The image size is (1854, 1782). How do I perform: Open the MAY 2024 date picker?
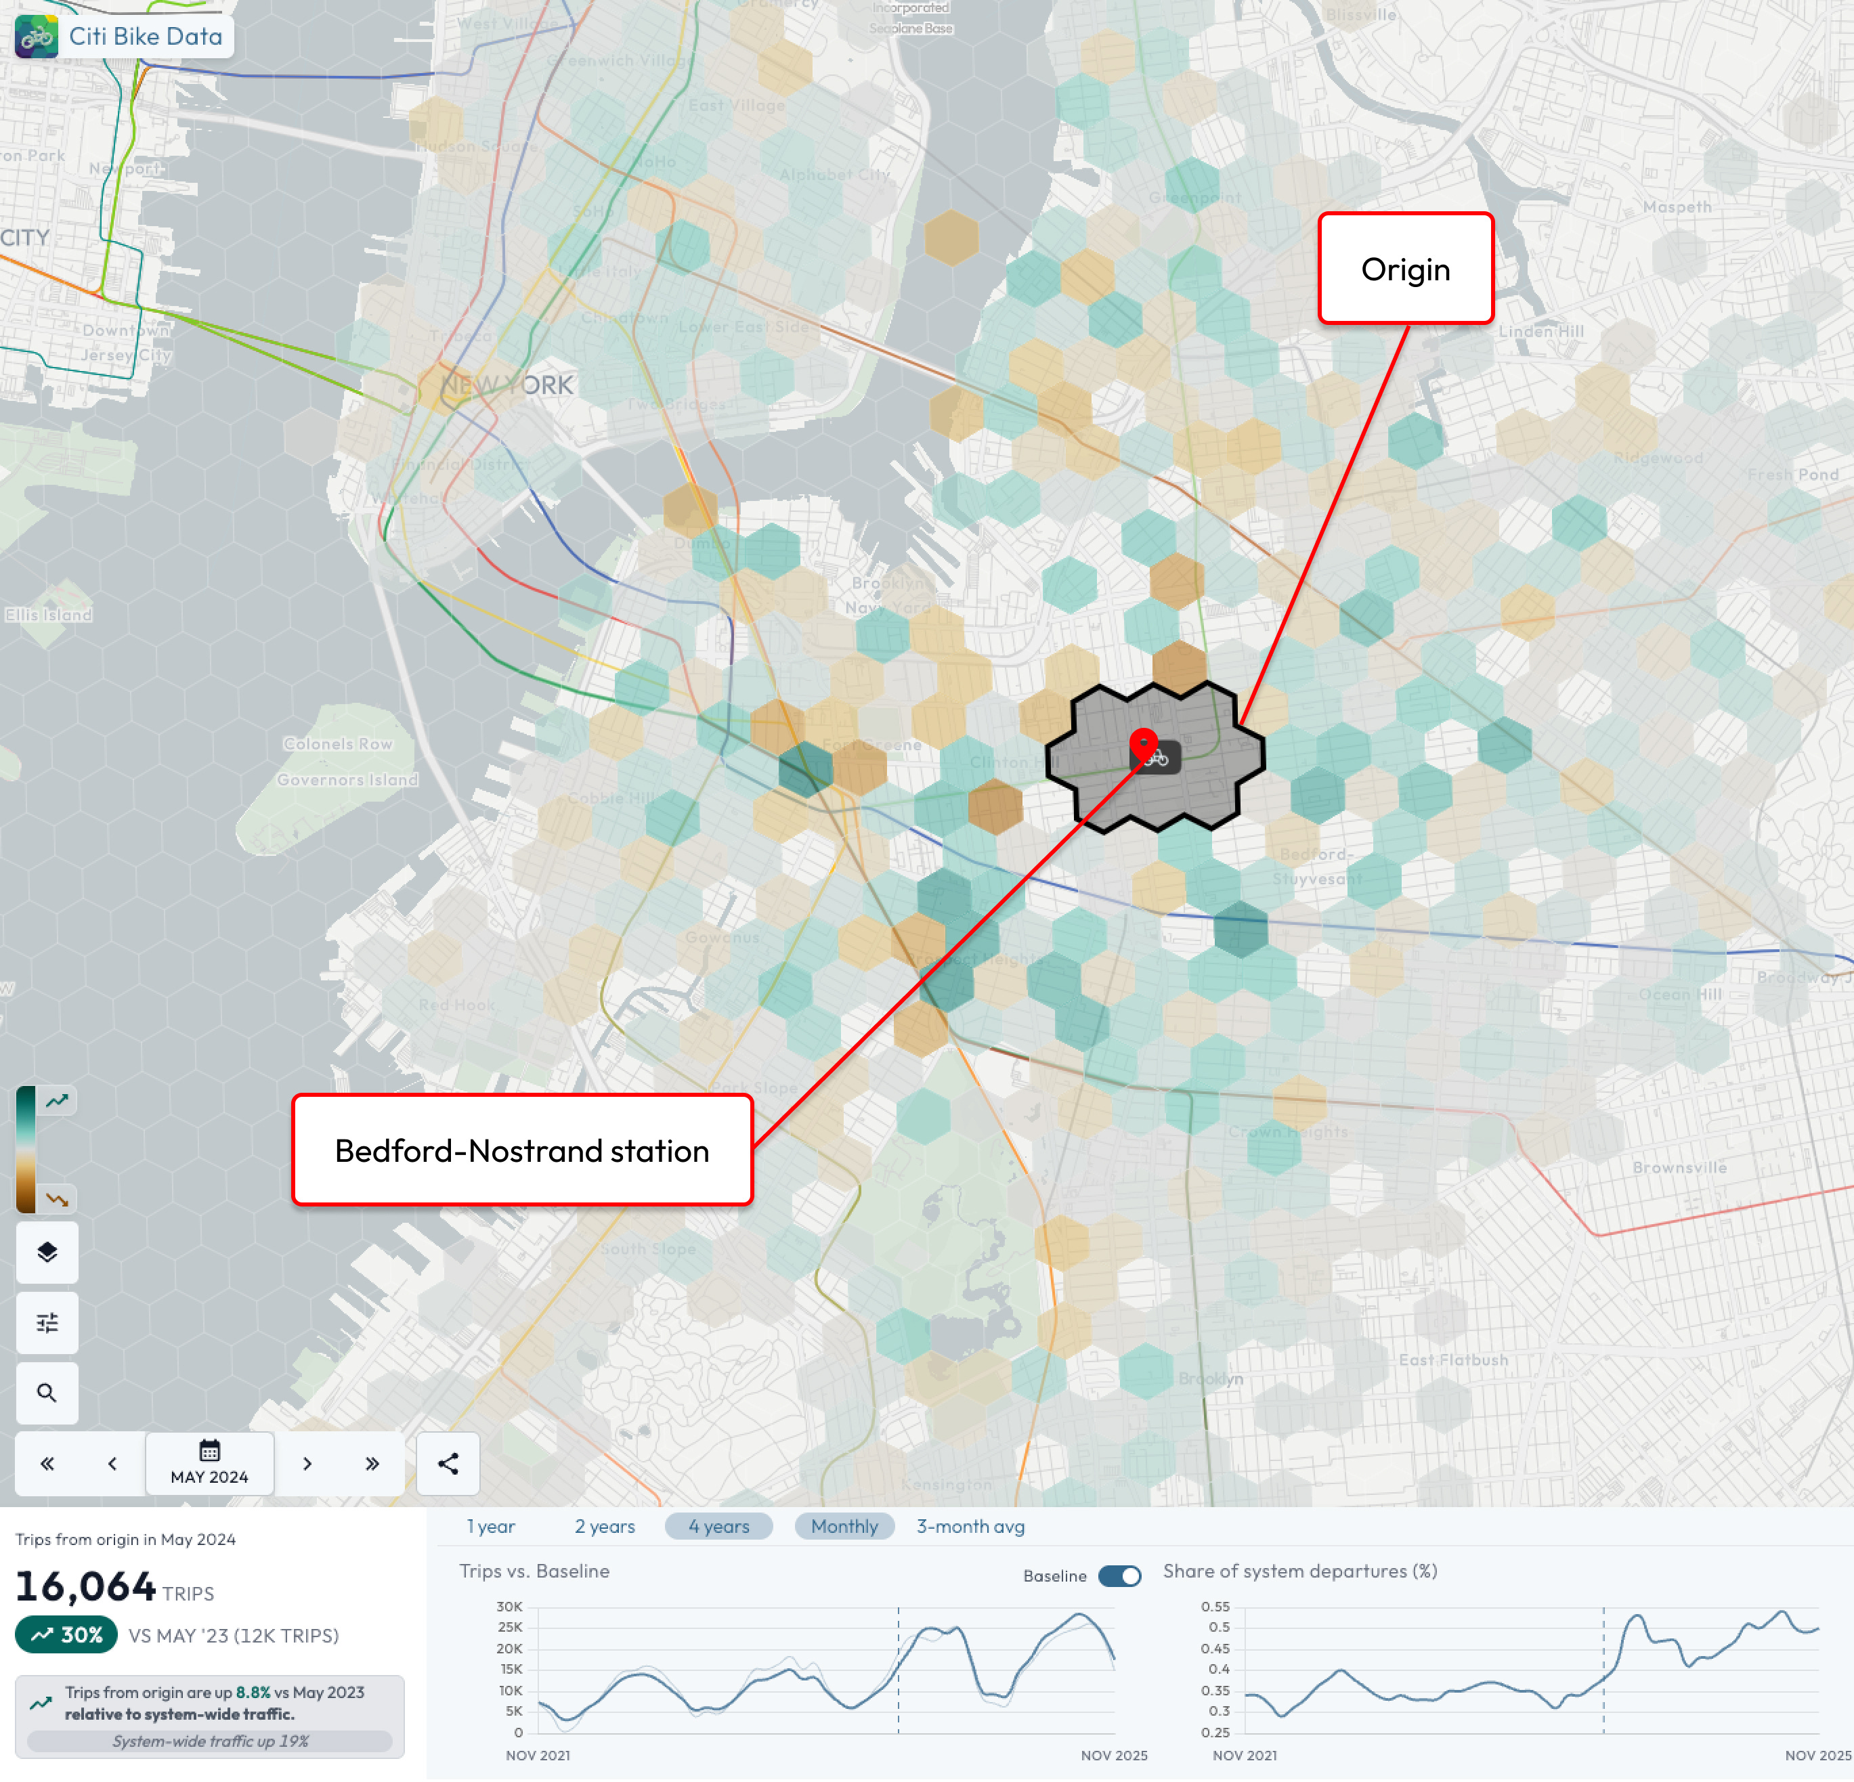coord(210,1463)
